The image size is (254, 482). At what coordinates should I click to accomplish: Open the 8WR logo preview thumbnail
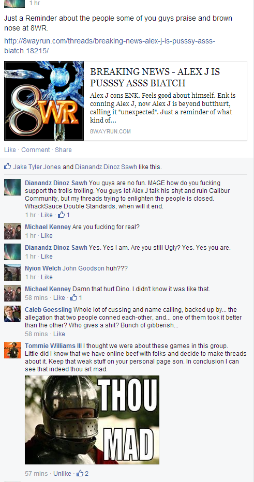tap(44, 101)
